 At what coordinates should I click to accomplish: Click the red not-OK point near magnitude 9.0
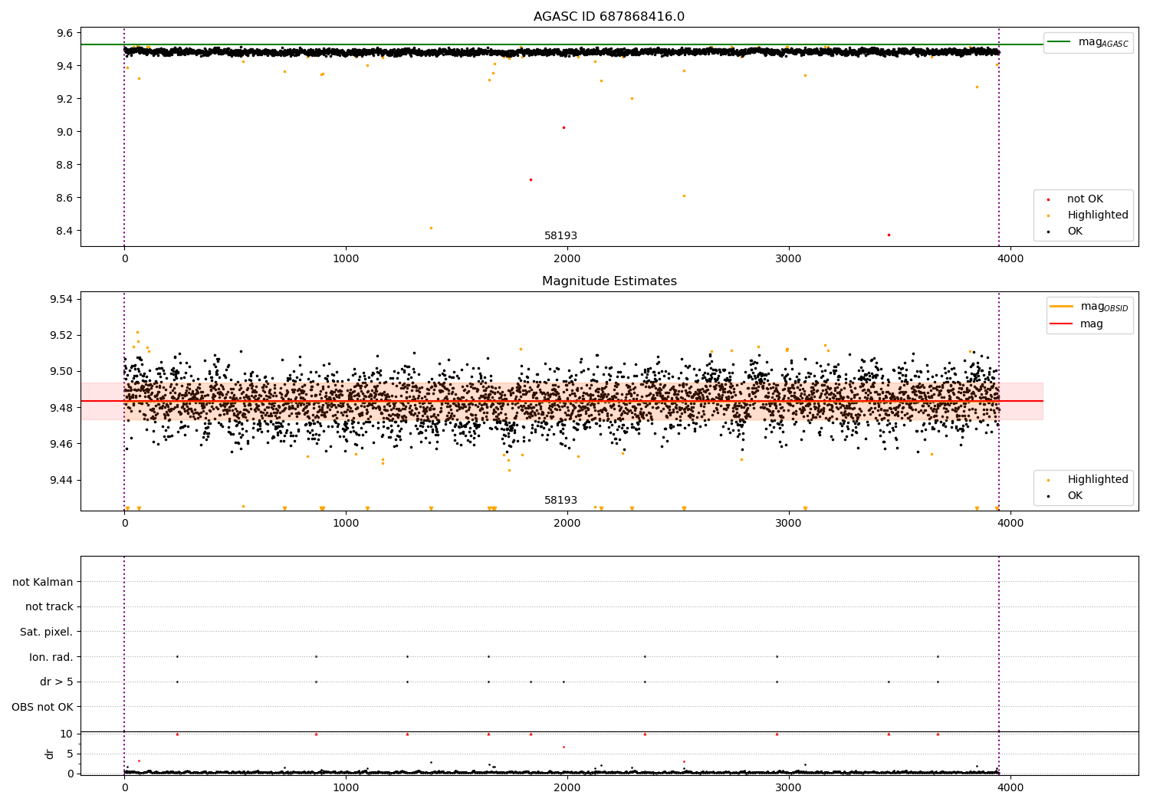coord(563,127)
